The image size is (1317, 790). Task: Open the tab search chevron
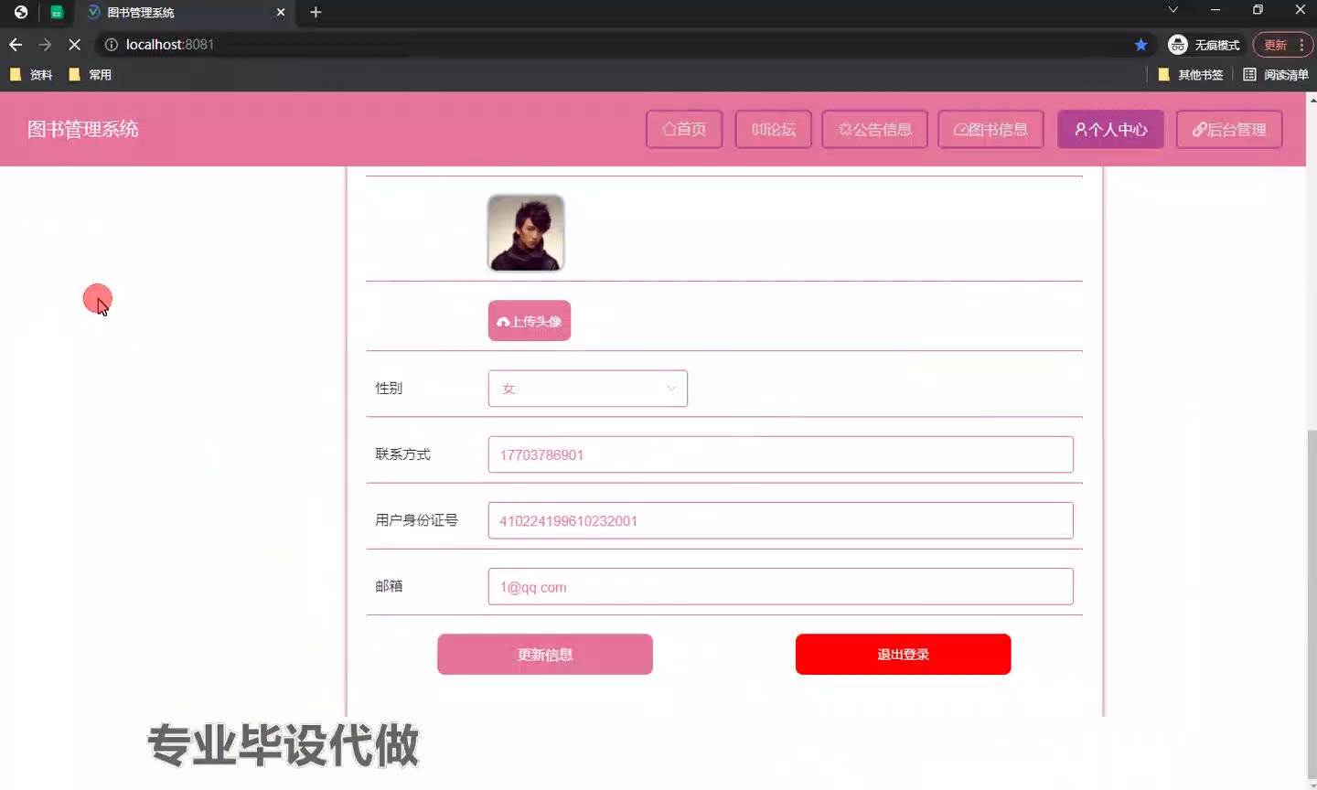click(x=1173, y=10)
